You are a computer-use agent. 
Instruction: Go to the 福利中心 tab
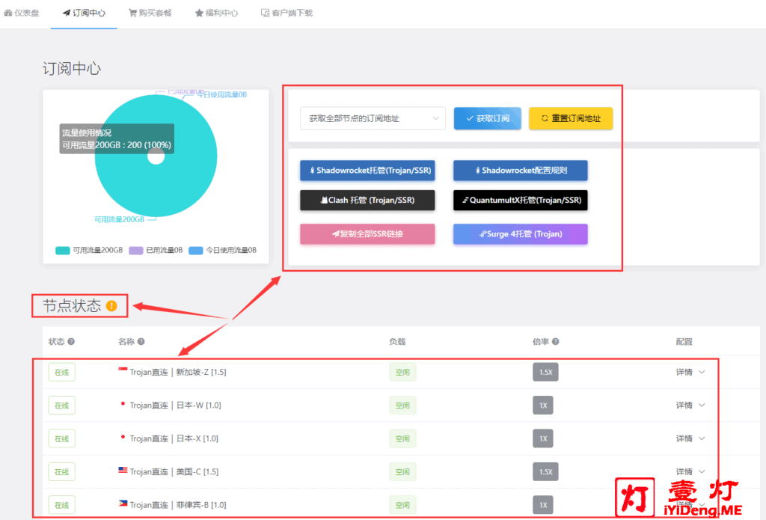216,13
